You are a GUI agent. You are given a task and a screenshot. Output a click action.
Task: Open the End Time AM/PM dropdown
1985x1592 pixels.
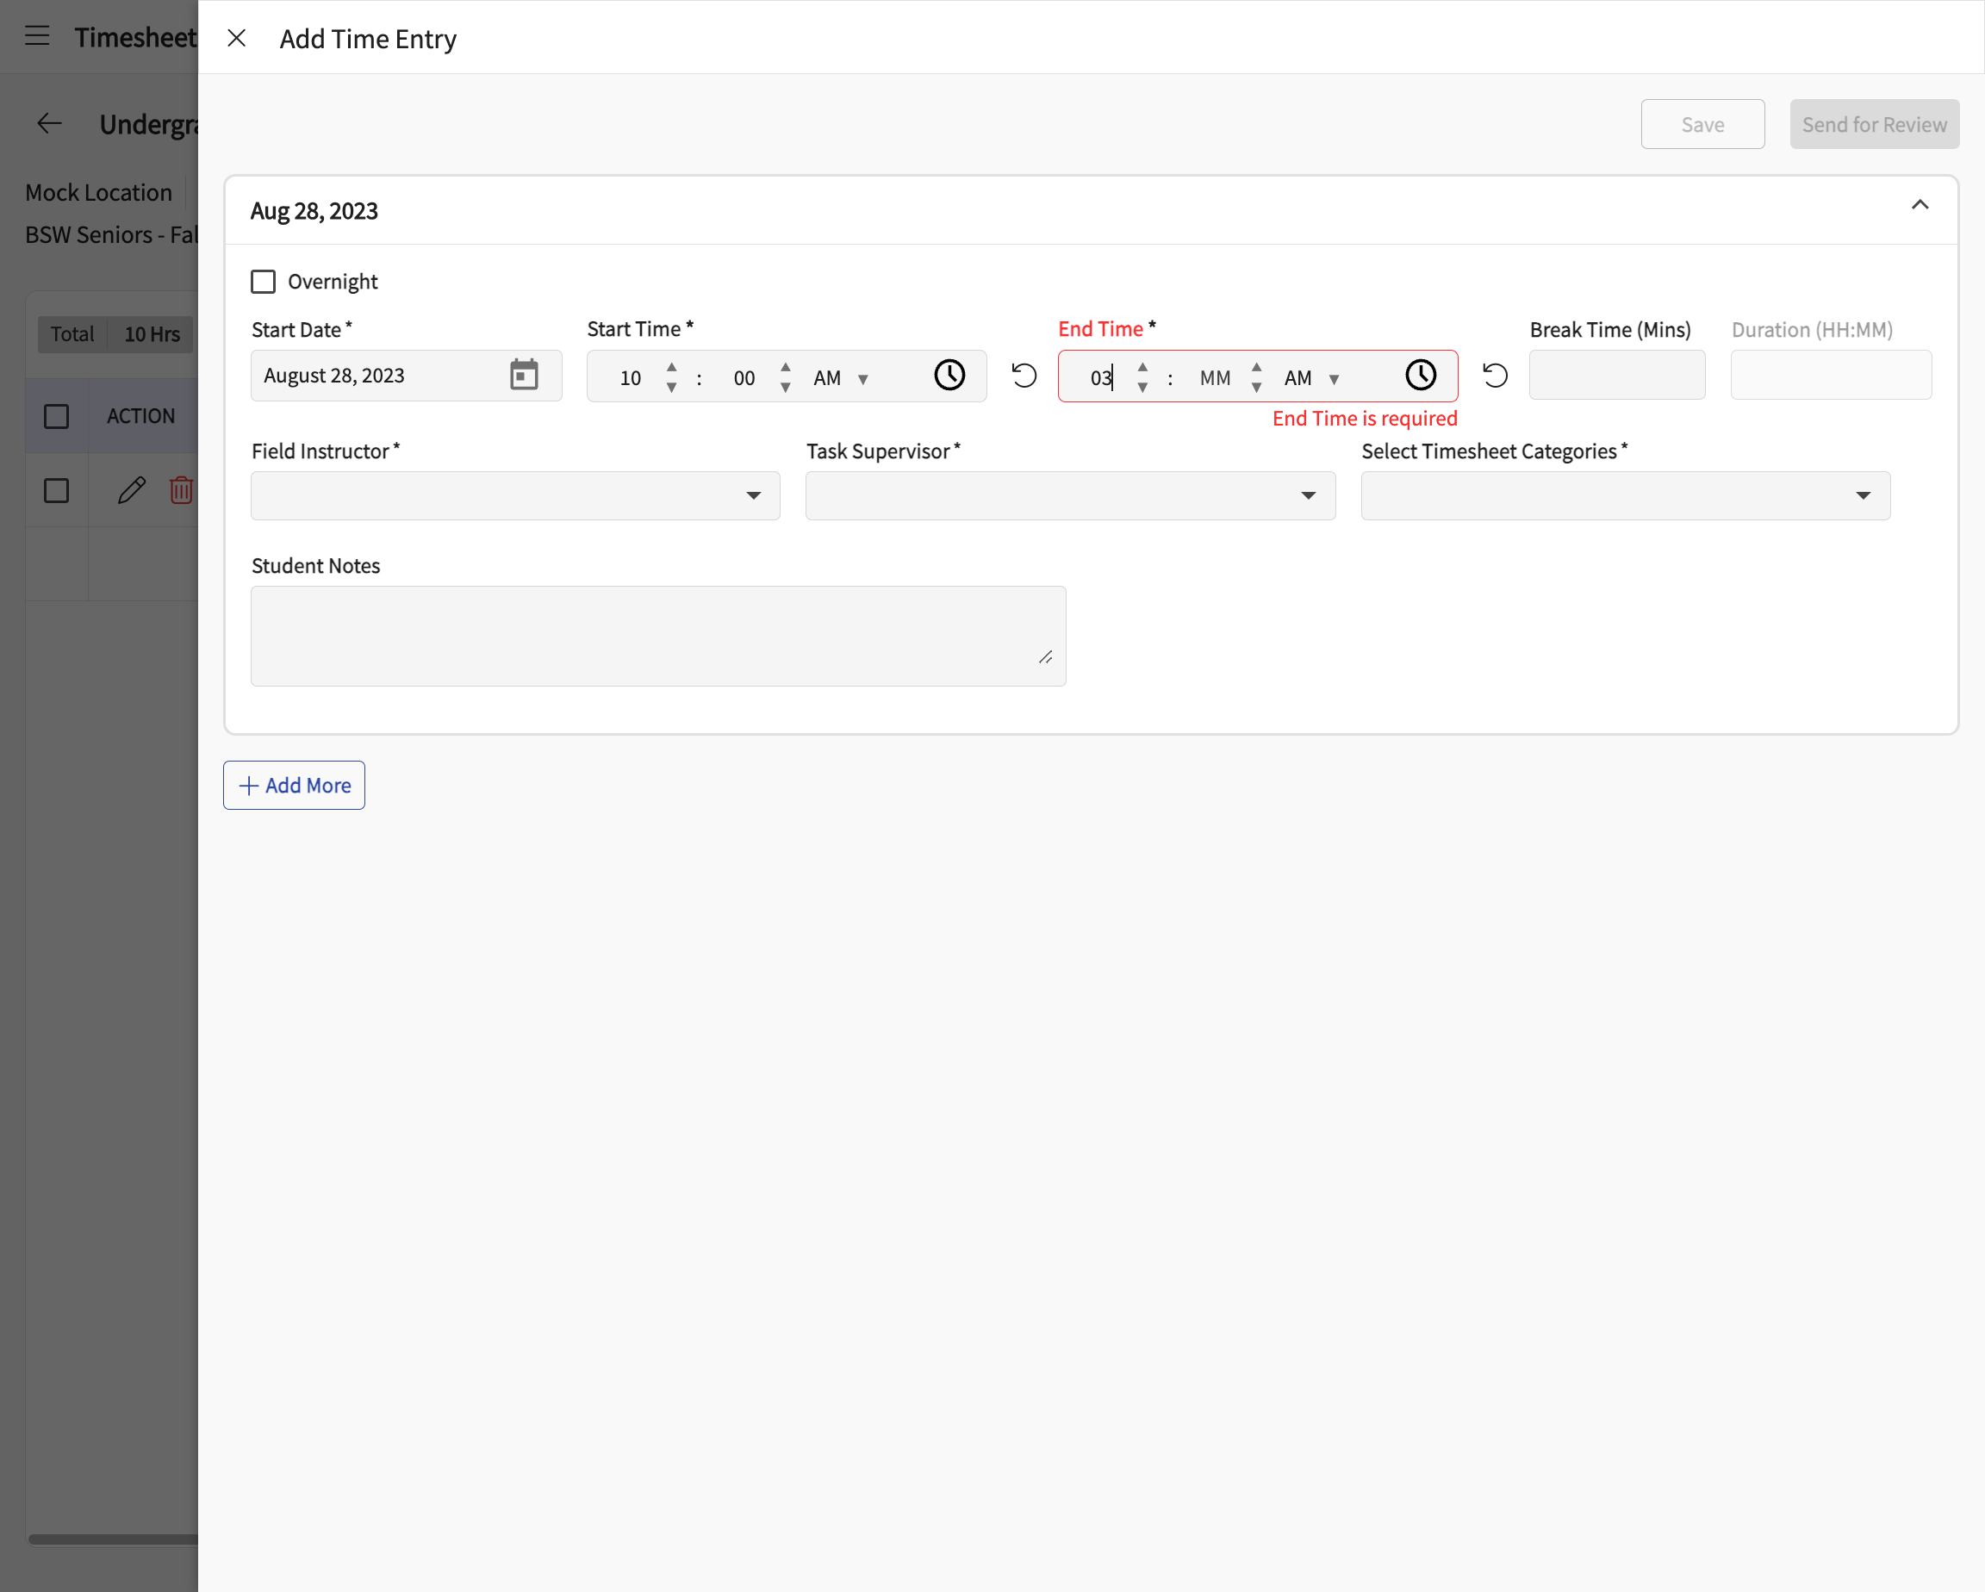pos(1312,377)
